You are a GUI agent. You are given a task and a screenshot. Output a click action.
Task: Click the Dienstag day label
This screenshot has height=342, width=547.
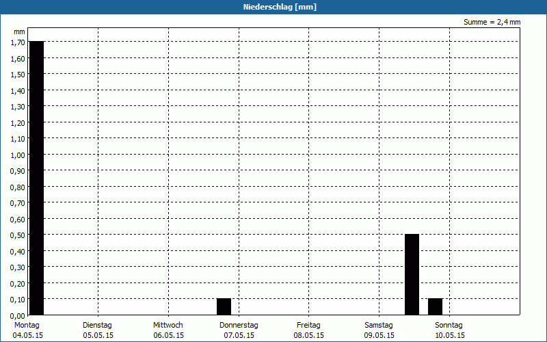click(97, 326)
